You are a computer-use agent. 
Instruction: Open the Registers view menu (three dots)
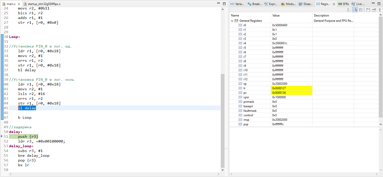click(380, 10)
